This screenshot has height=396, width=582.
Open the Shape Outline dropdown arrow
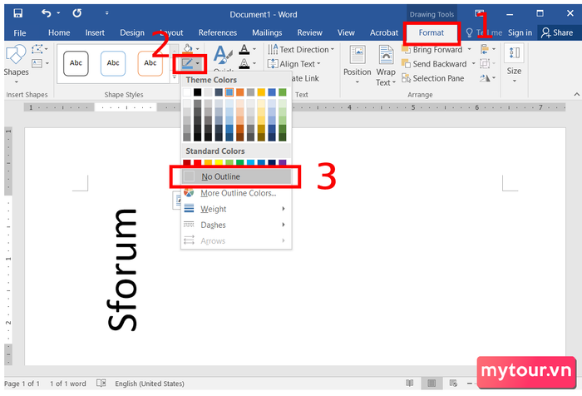(x=198, y=63)
